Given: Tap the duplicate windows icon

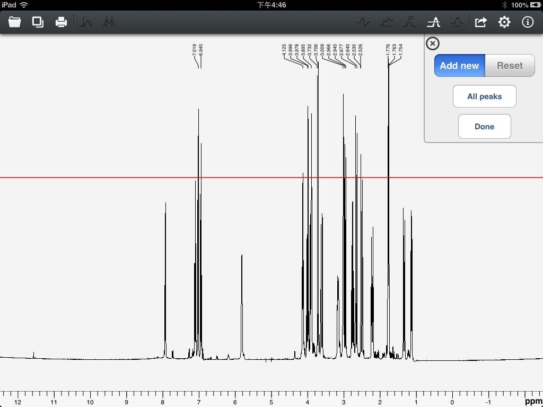Looking at the screenshot, I should point(38,22).
